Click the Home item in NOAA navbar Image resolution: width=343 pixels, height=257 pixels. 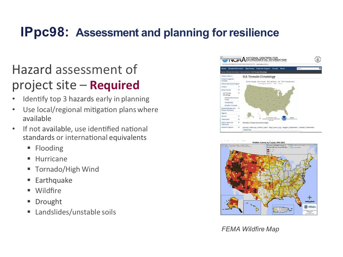224,68
